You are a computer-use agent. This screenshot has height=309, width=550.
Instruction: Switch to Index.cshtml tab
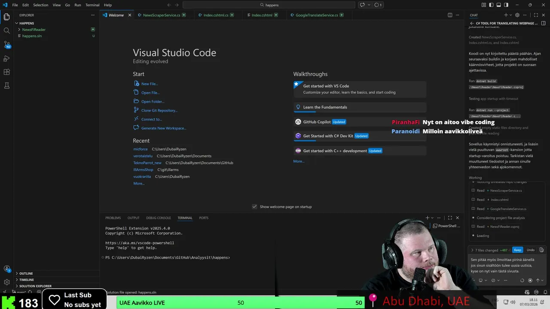point(262,15)
